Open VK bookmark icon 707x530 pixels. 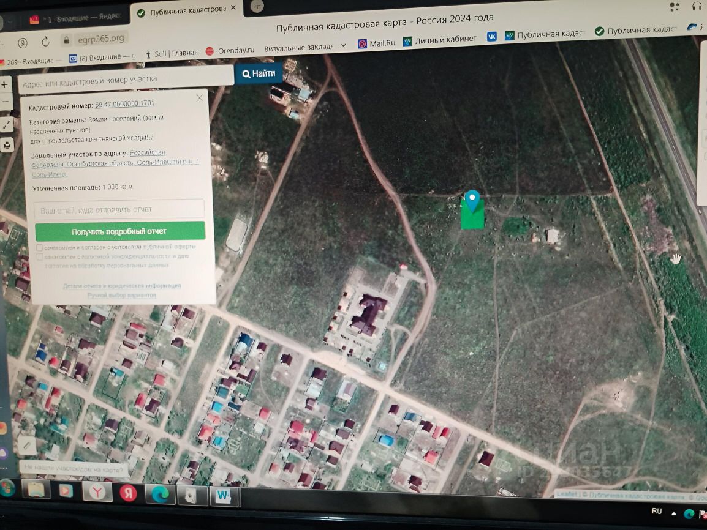point(491,37)
